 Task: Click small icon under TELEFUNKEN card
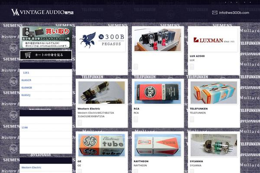click(x=192, y=119)
